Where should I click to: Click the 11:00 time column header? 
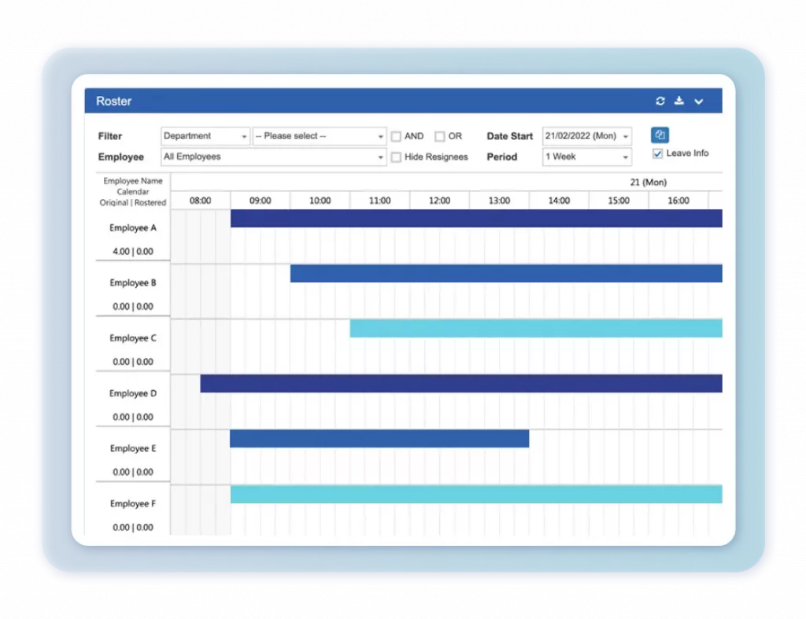379,201
